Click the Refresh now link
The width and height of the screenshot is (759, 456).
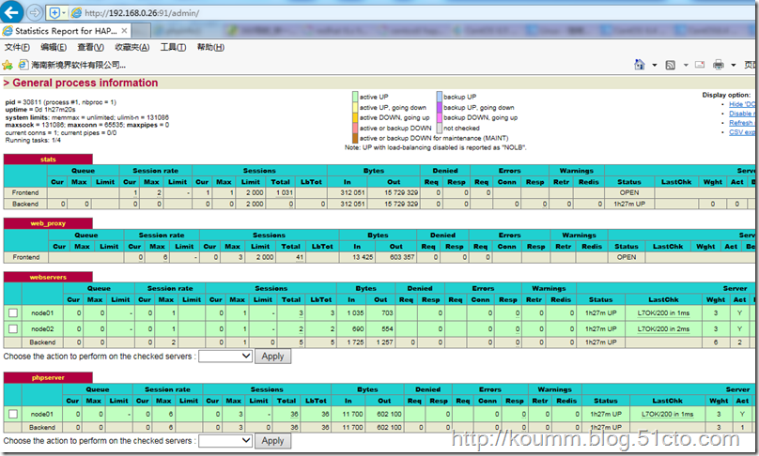coord(741,123)
